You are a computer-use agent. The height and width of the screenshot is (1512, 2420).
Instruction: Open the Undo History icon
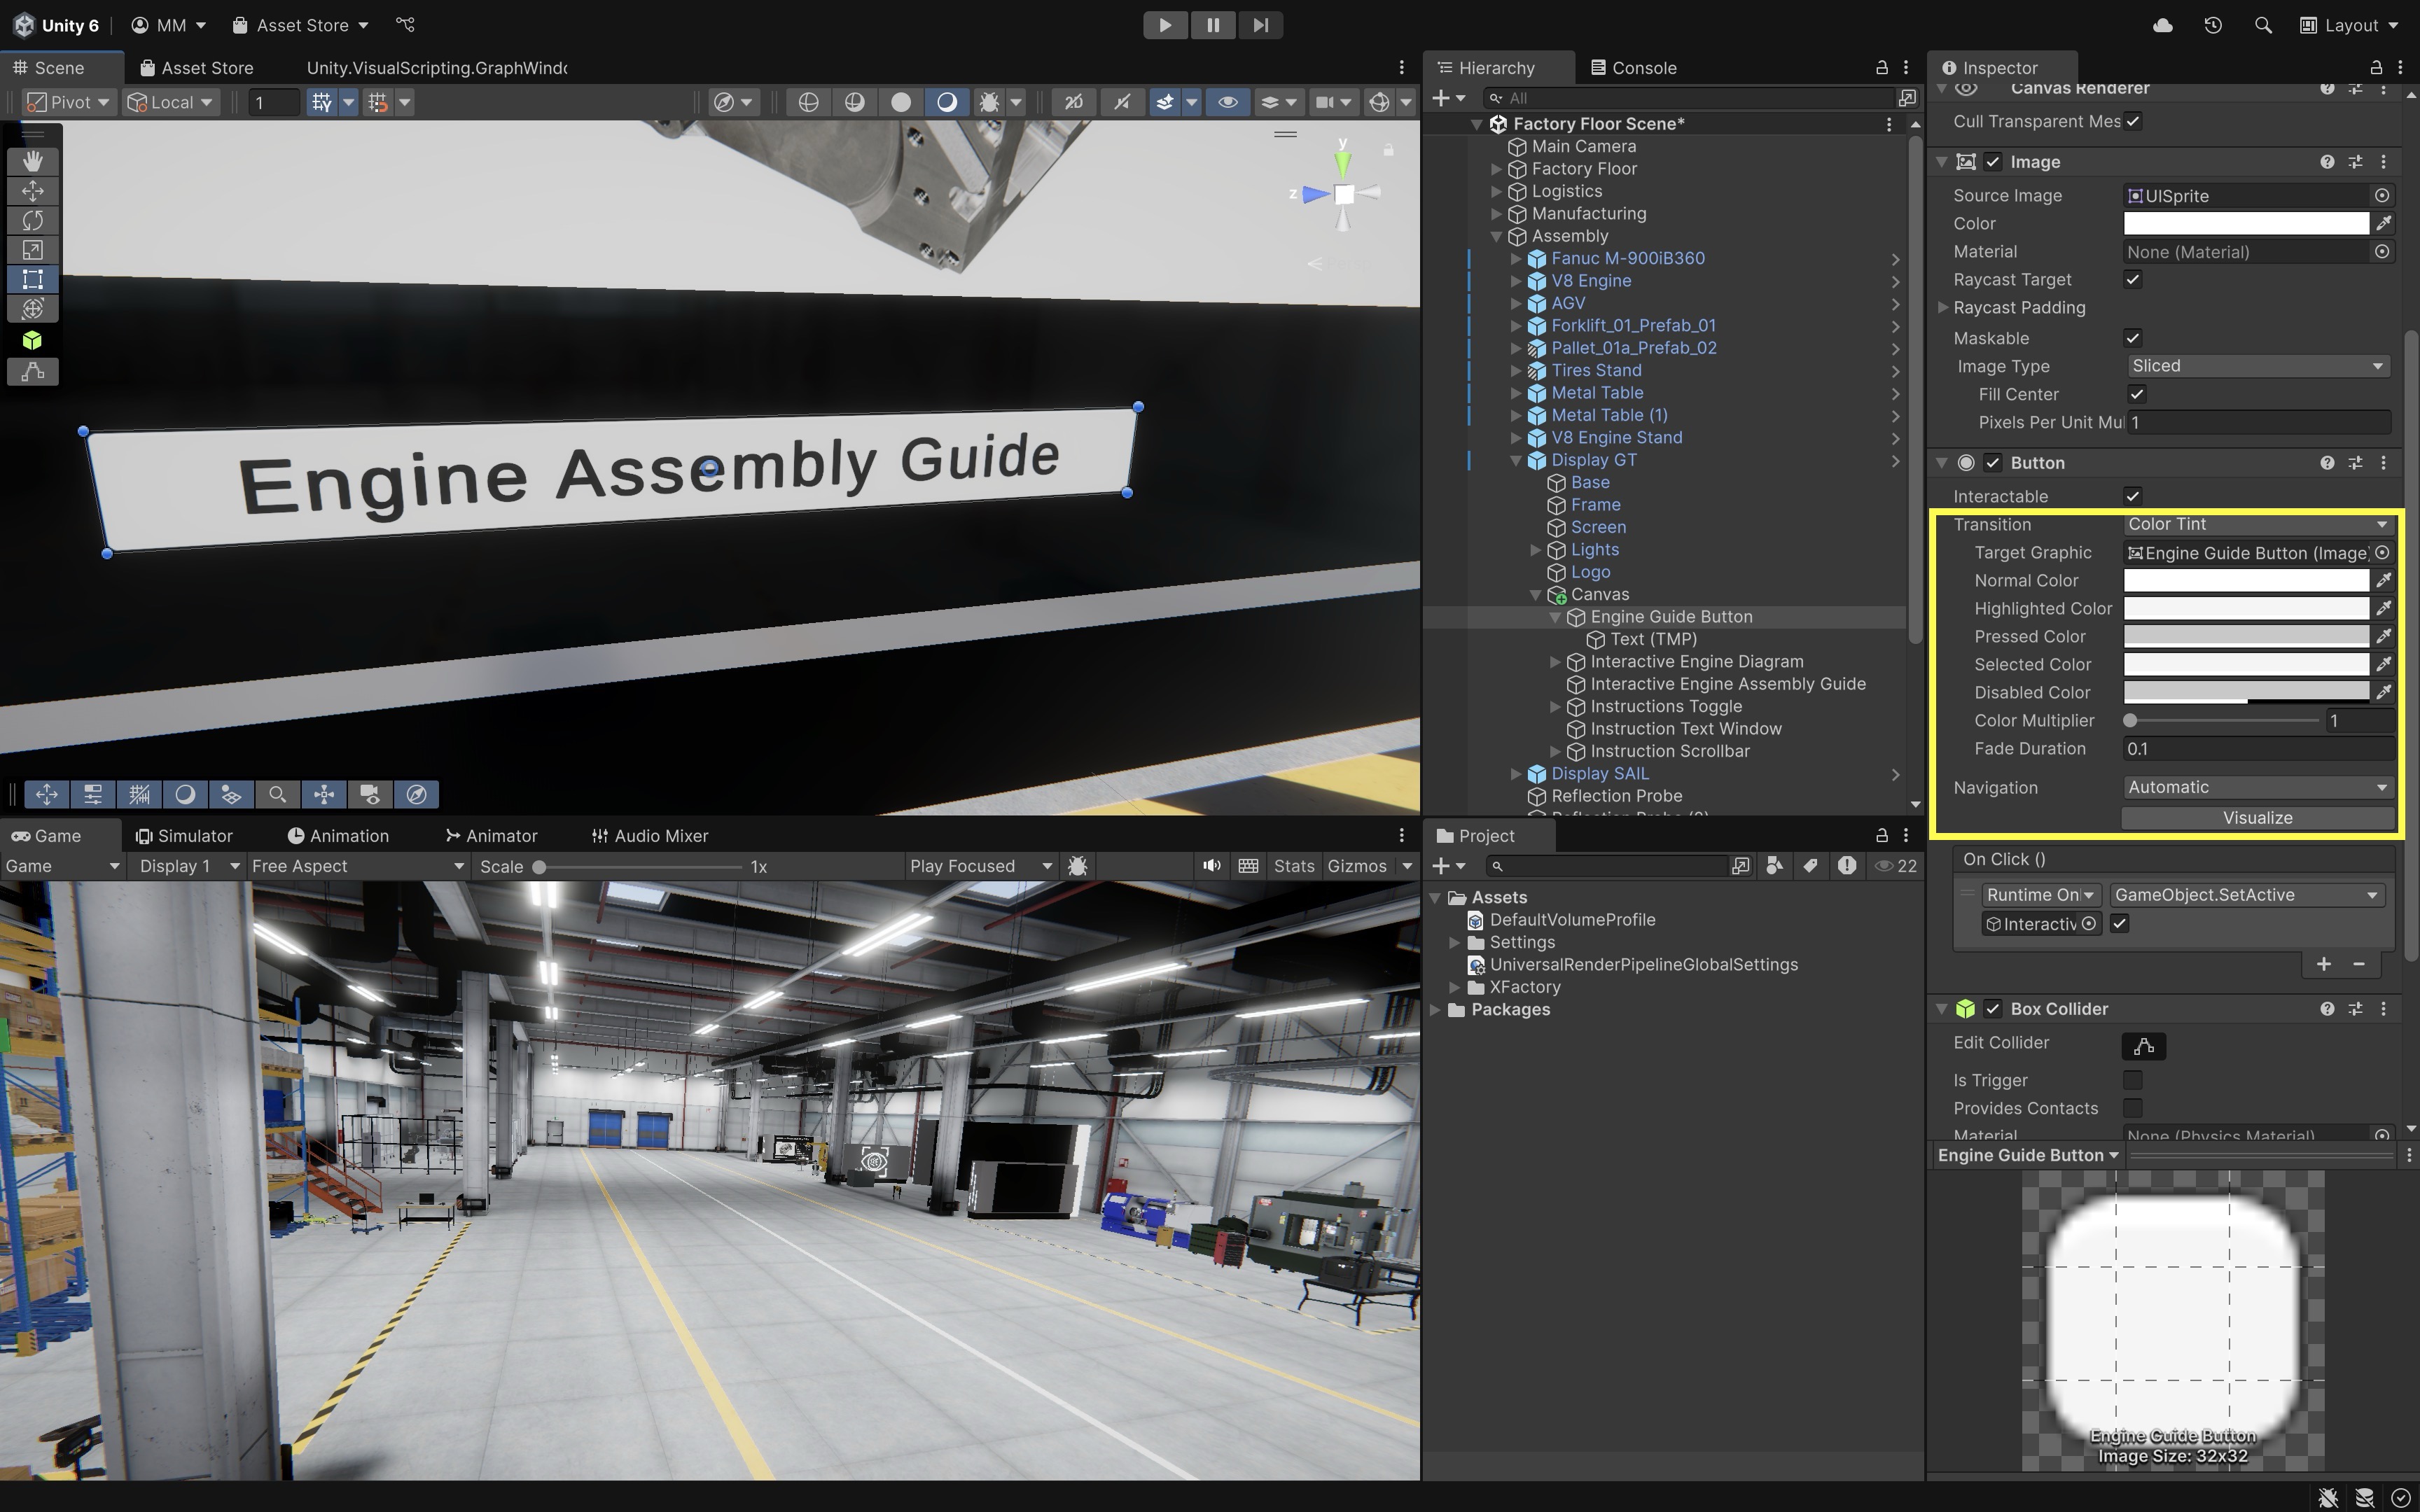click(x=2213, y=25)
